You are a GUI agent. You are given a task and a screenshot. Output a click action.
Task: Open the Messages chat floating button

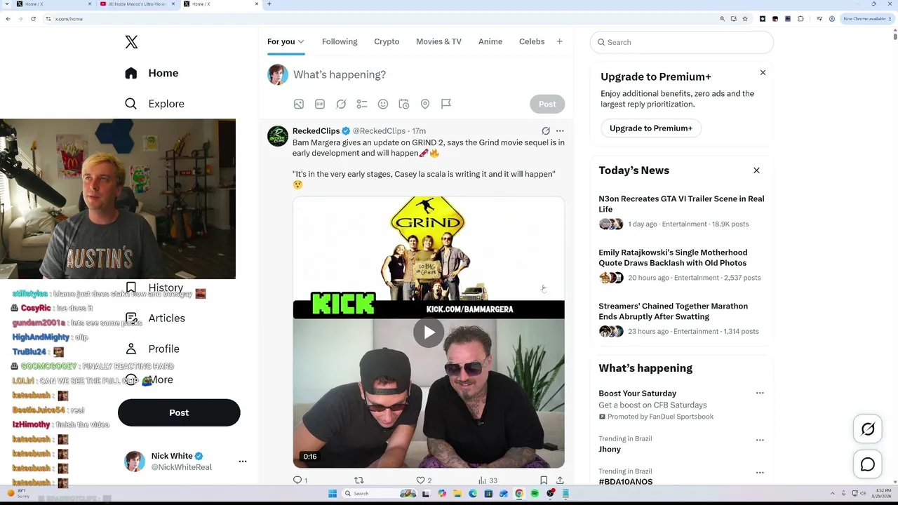tap(868, 464)
